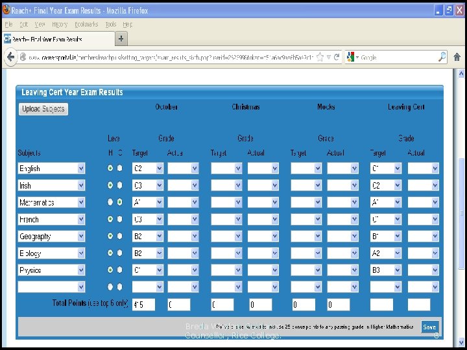Open a new tab with plus icon

click(x=121, y=39)
